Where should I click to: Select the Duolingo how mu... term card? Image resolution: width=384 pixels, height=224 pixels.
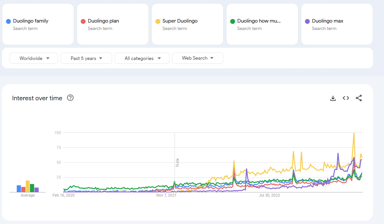click(262, 24)
